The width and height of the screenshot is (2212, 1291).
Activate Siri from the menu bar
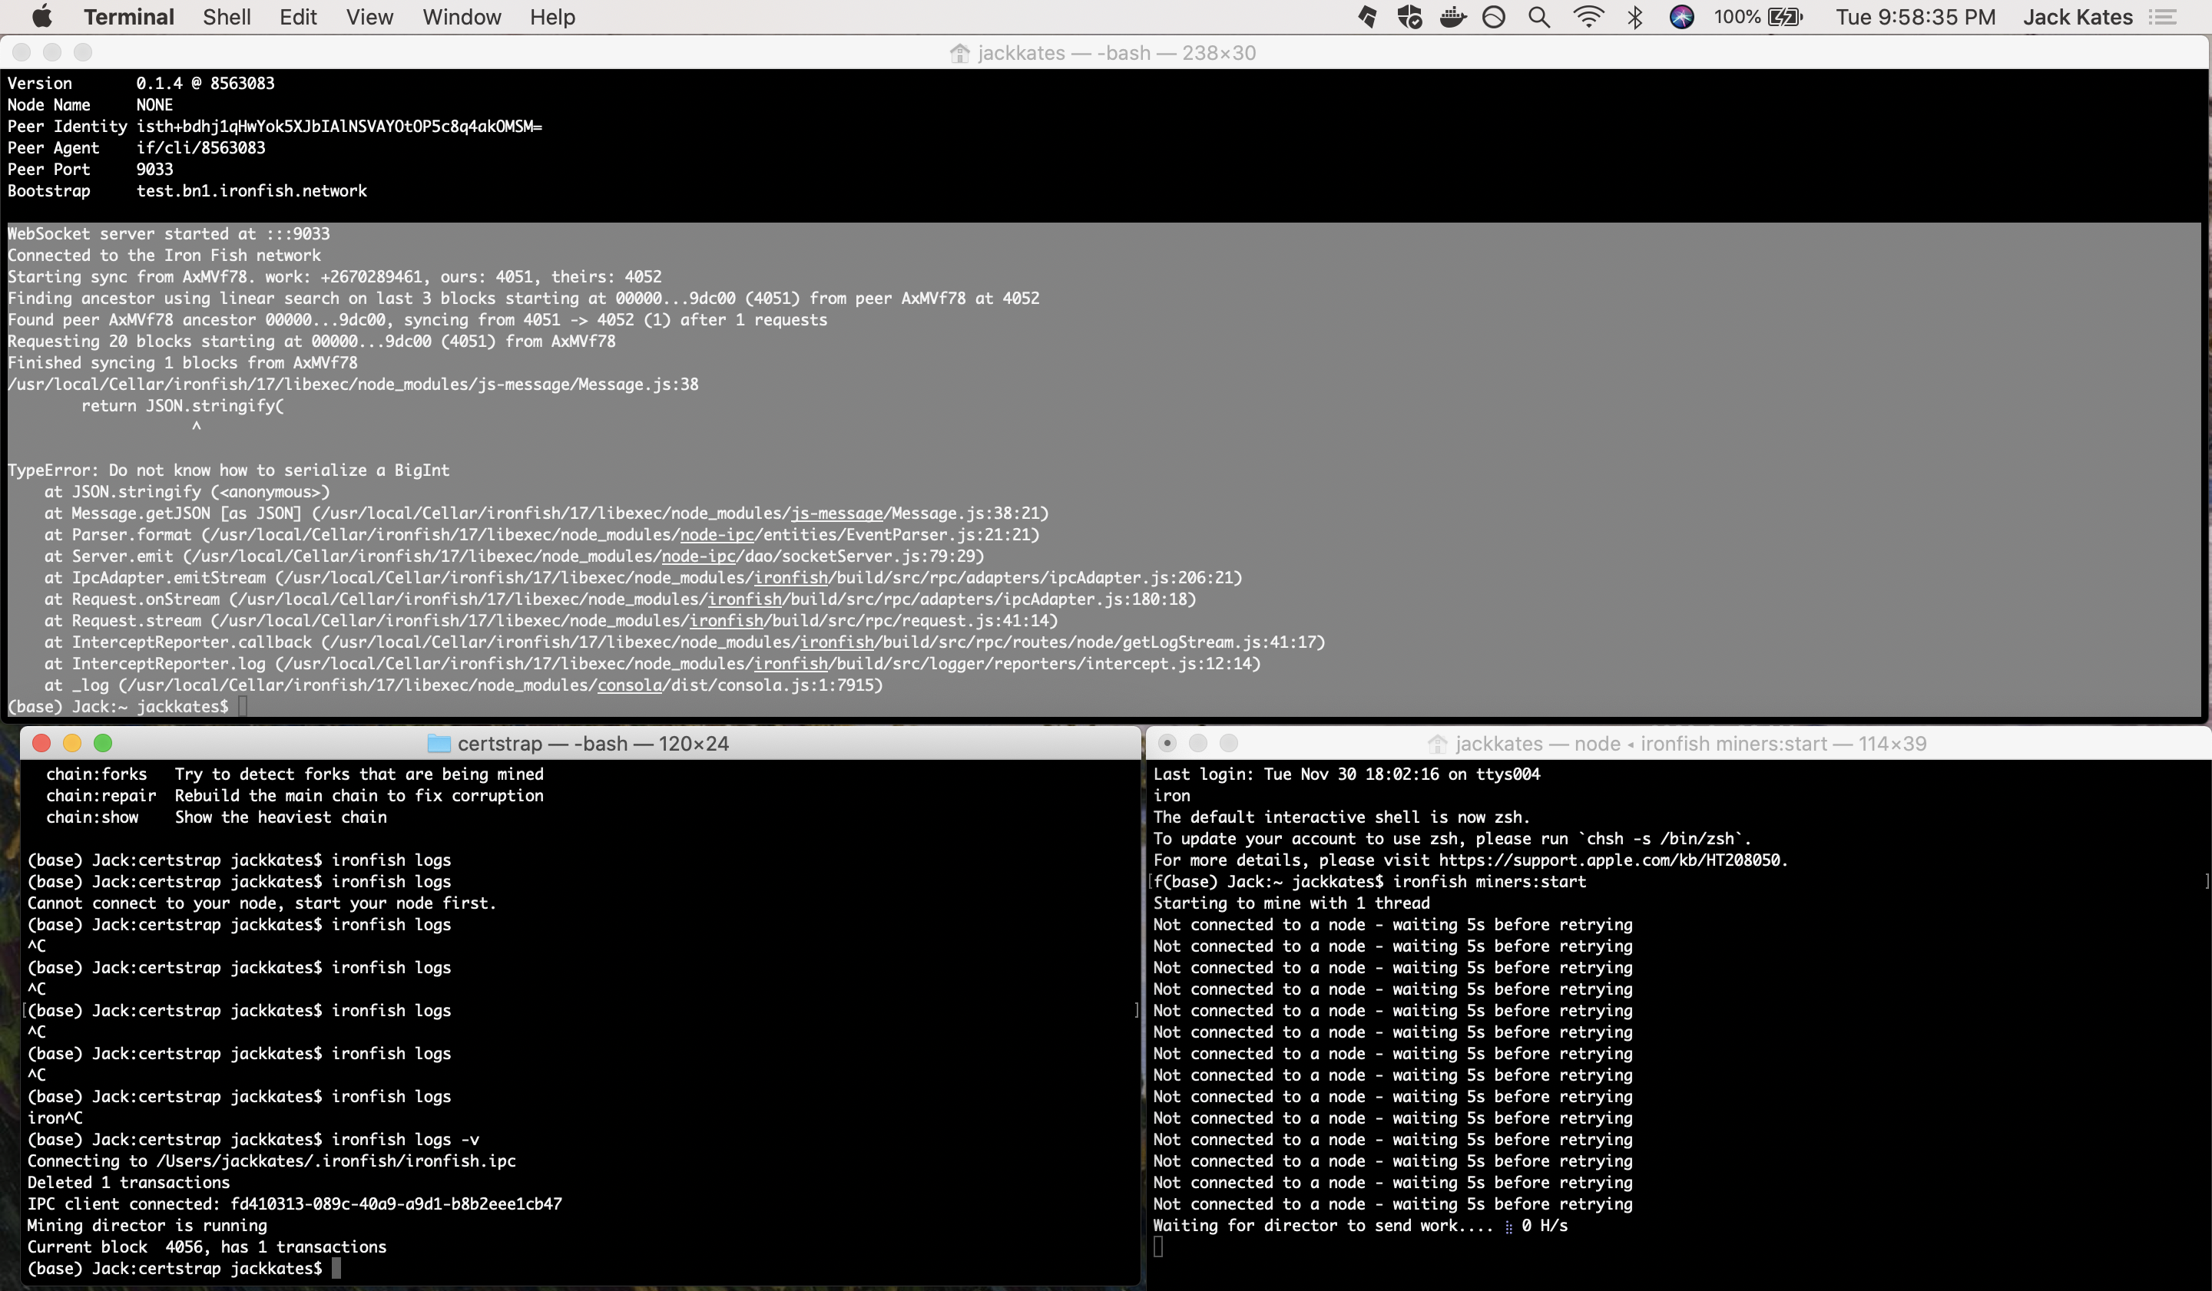1682,17
